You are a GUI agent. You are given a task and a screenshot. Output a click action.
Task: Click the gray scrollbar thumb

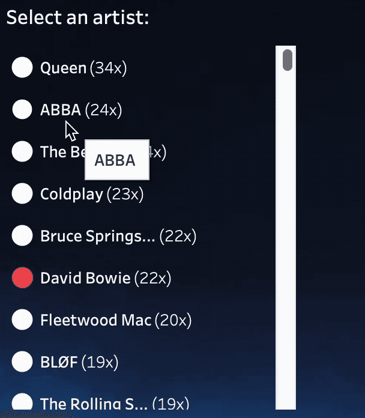pyautogui.click(x=287, y=59)
